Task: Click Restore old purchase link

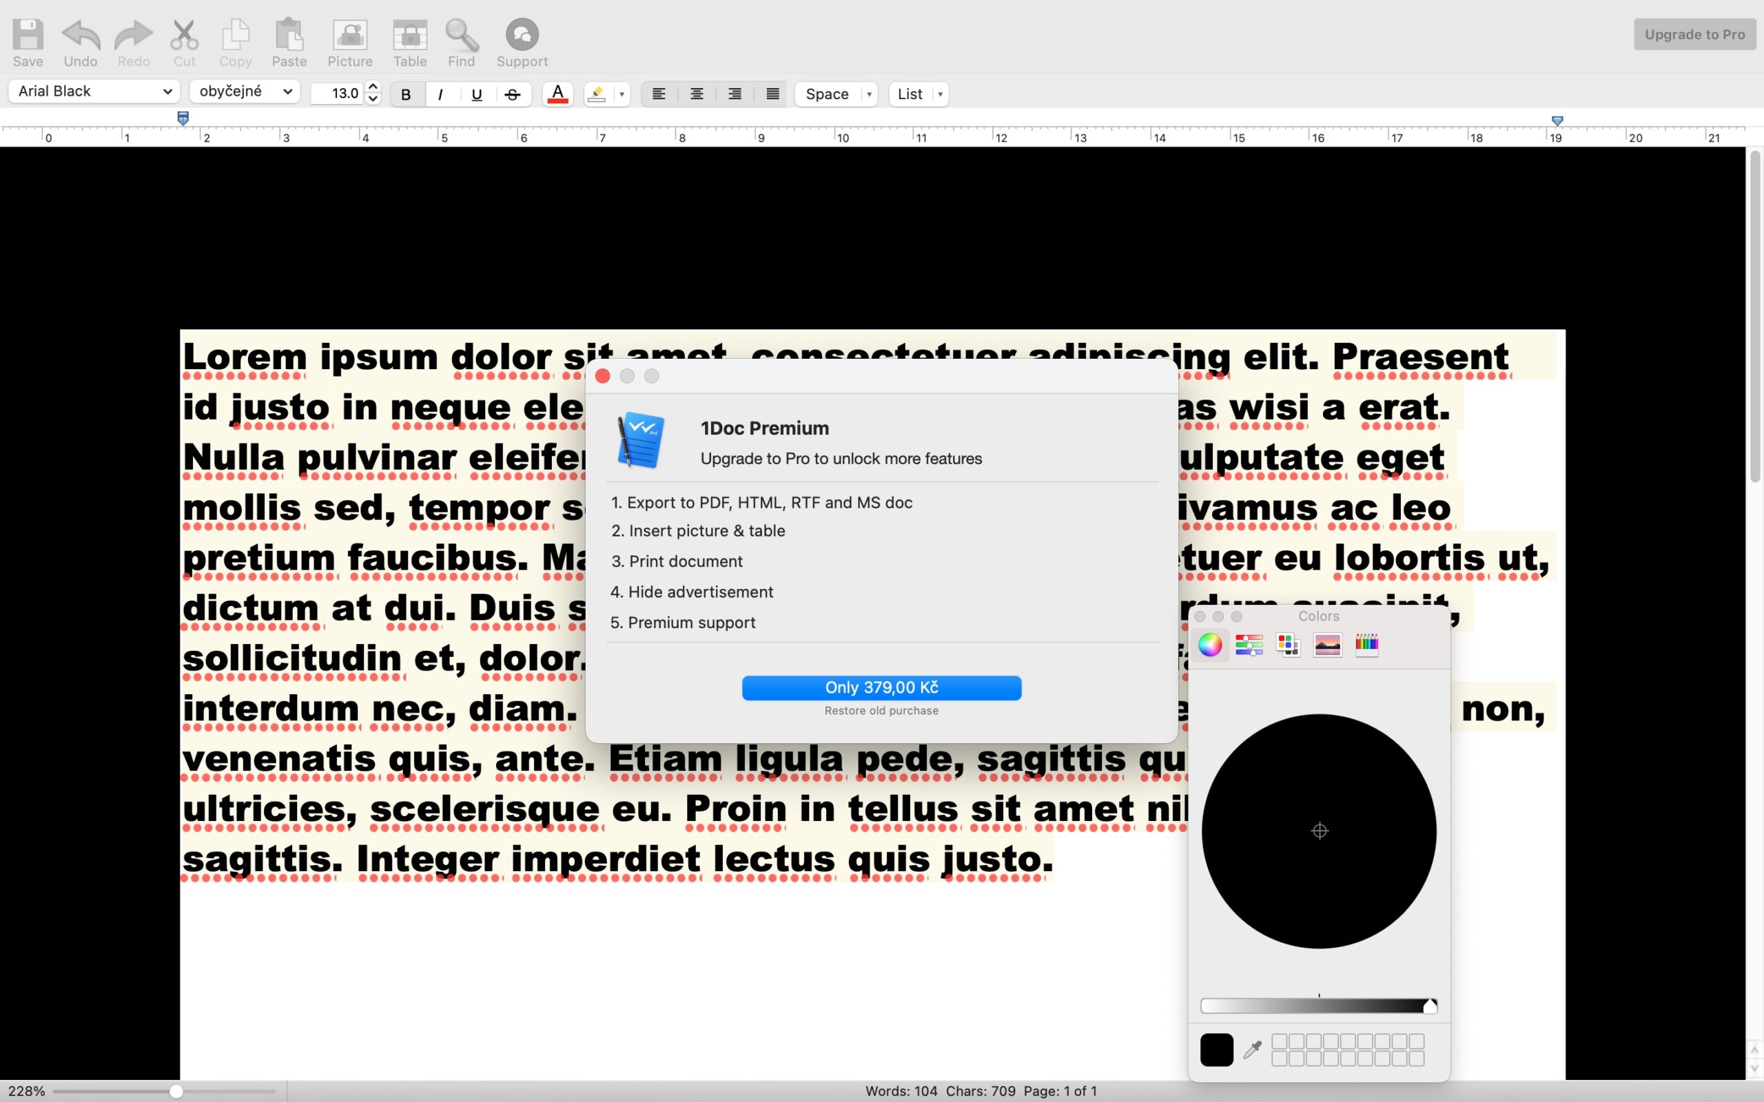Action: pos(881,711)
